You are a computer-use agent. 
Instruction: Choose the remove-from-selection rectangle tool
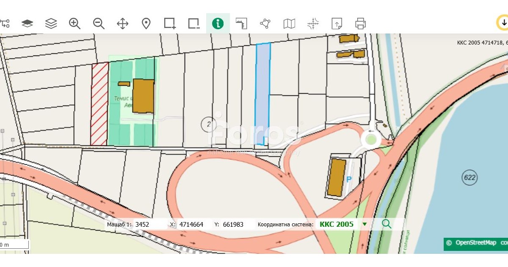[x=194, y=23]
